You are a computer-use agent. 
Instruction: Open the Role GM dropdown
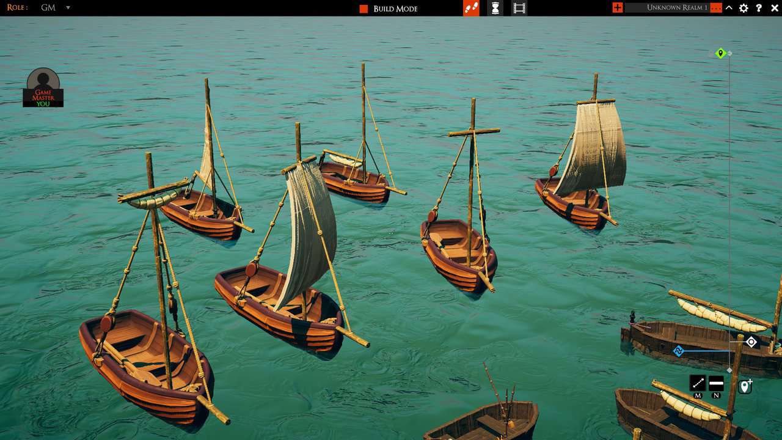(x=67, y=8)
